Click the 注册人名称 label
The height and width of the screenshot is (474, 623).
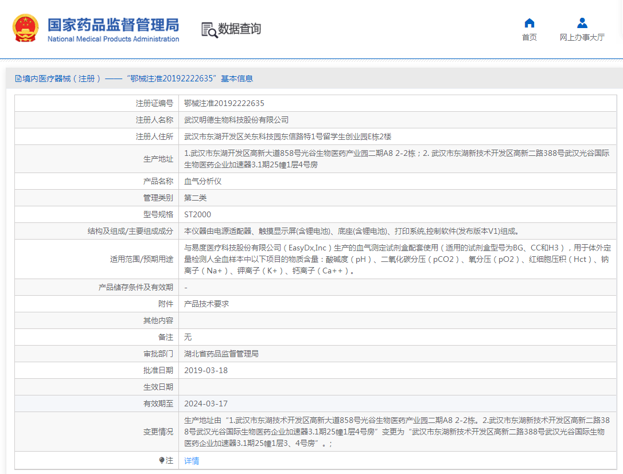154,120
